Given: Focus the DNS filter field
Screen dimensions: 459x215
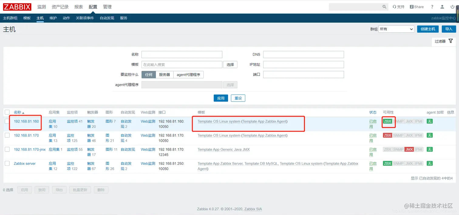Looking at the screenshot, I should tap(304, 54).
